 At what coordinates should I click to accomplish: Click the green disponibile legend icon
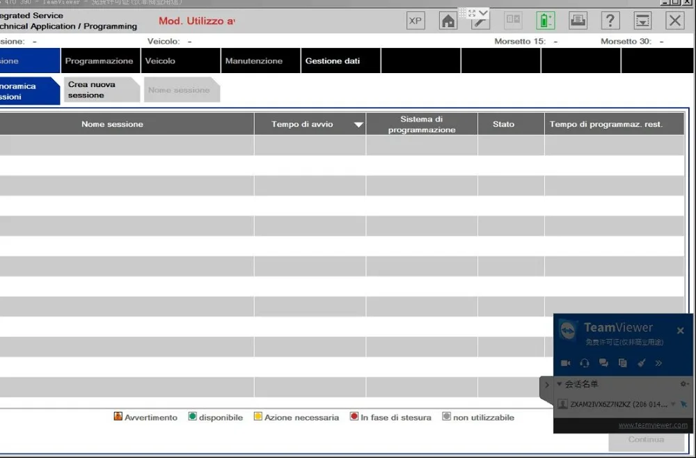[x=192, y=416]
